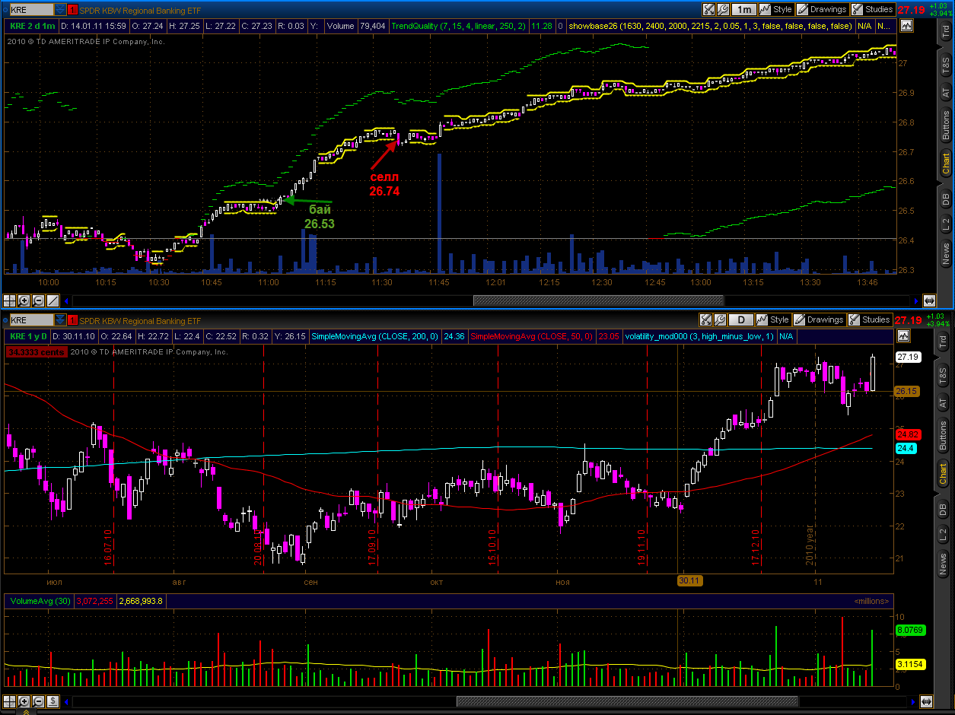Select the trendline drawing tool in upper chart
Viewport: 955px width, 715px height.
[54, 300]
